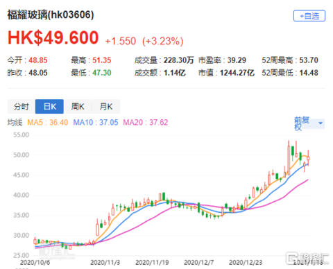Click the price HK$49.600
This screenshot has width=333, height=269.
53,37
